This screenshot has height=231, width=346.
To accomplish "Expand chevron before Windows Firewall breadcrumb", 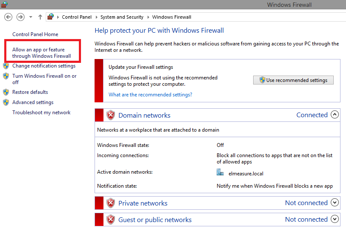I will (148, 17).
